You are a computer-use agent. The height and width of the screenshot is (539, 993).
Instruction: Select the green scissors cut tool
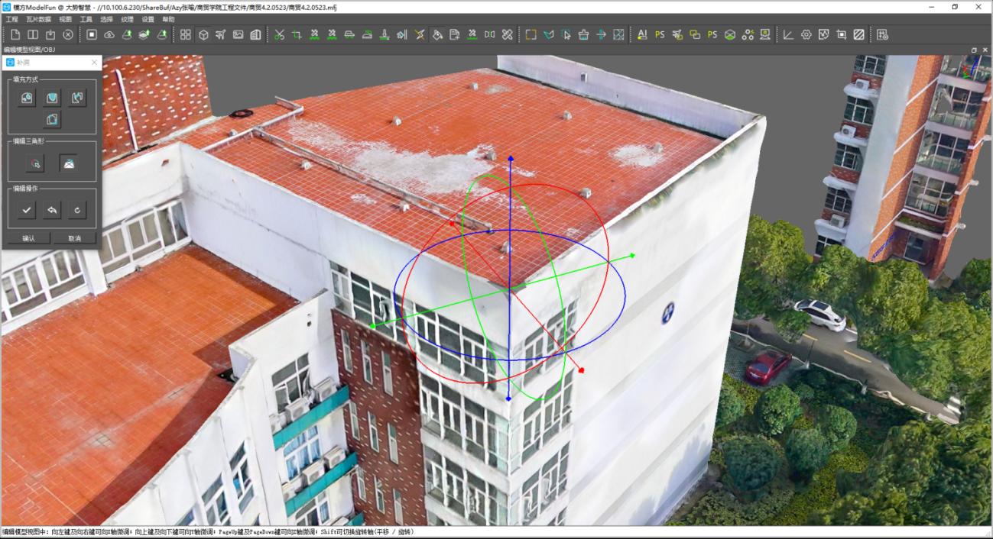(279, 34)
